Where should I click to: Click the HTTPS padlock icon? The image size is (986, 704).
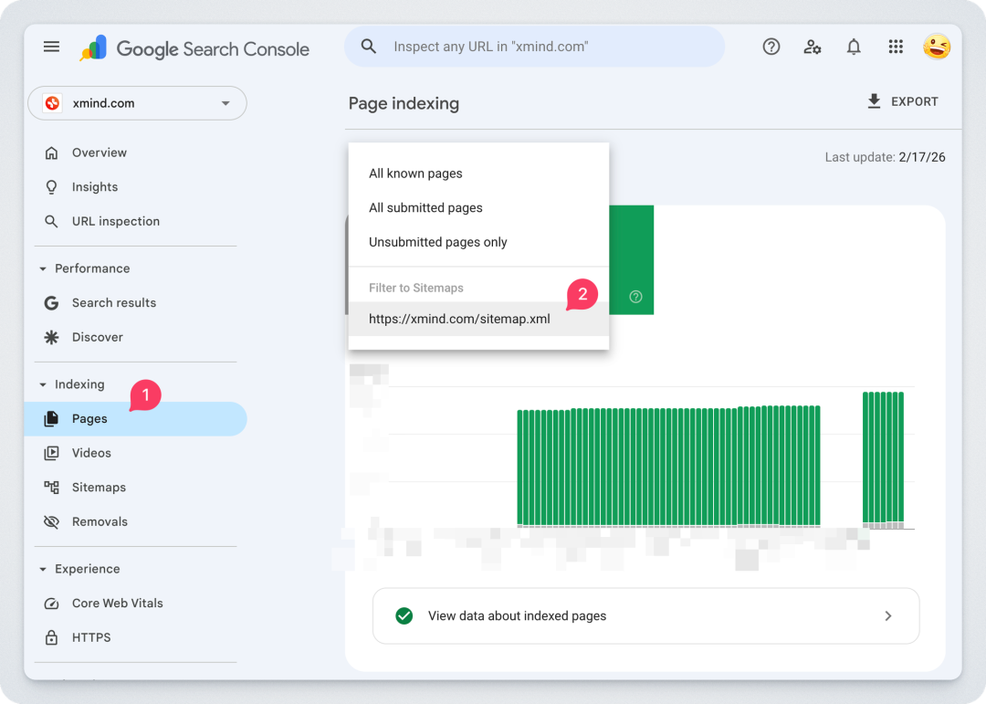pyautogui.click(x=51, y=638)
